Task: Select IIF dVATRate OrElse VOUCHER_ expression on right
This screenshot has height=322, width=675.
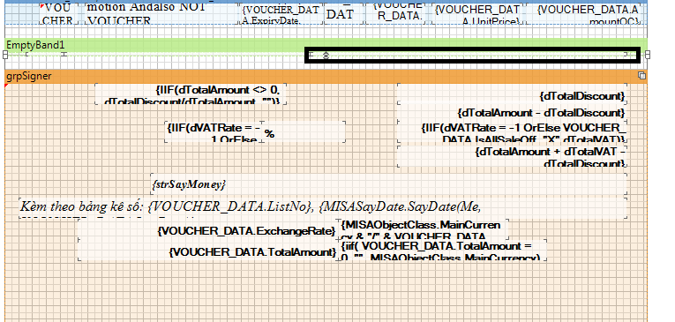Action: click(512, 132)
